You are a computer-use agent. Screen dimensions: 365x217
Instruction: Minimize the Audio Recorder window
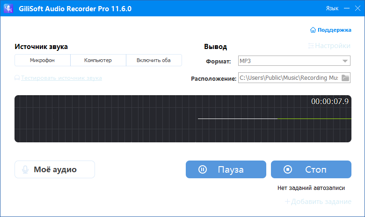(347, 8)
